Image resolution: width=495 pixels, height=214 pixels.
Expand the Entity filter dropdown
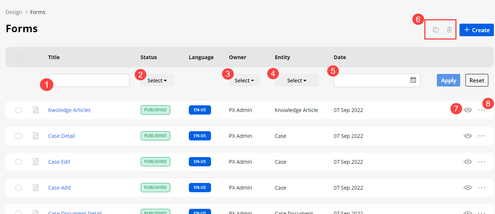point(297,81)
